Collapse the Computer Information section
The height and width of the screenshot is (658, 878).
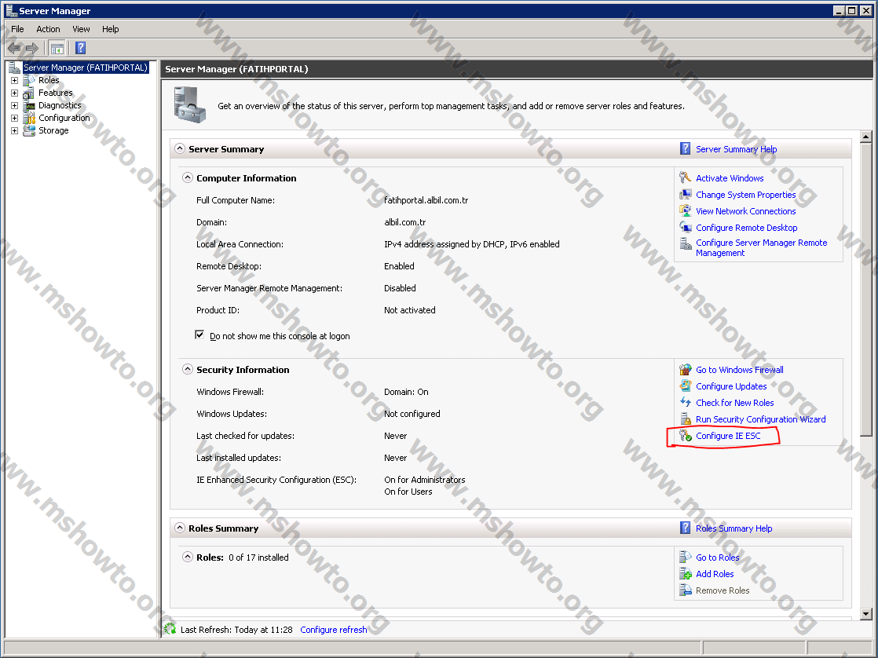pyautogui.click(x=188, y=177)
